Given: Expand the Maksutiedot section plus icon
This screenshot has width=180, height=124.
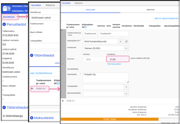Looking at the screenshot, I should pyautogui.click(x=32, y=118).
